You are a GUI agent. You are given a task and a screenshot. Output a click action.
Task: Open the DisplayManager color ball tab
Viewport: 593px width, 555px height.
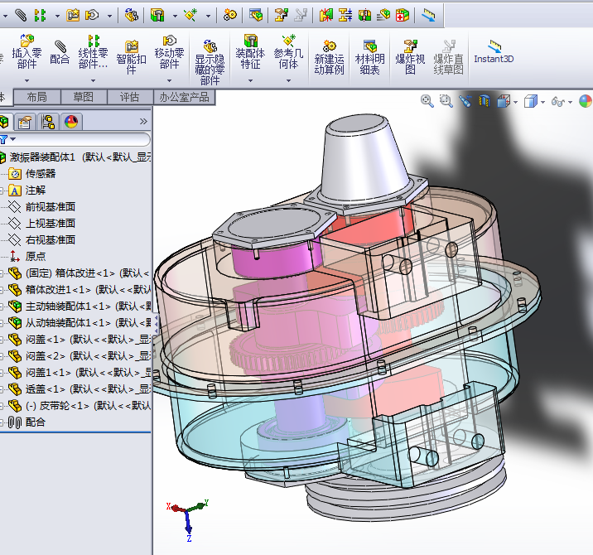(71, 122)
